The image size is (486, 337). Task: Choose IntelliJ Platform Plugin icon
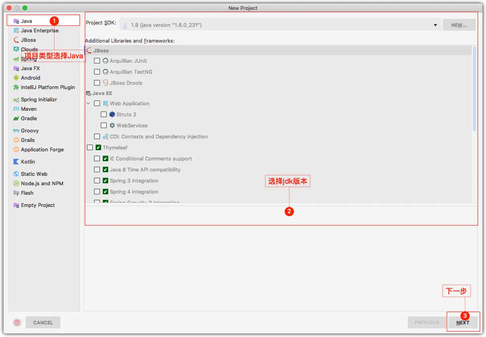[16, 87]
